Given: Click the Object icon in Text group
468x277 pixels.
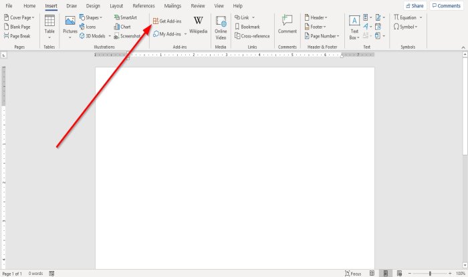Looking at the screenshot, I should coord(378,36).
